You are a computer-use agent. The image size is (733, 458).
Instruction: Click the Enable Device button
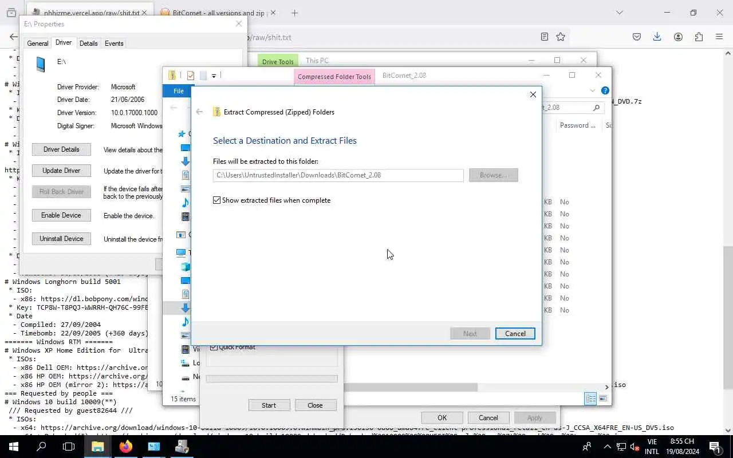tap(61, 215)
